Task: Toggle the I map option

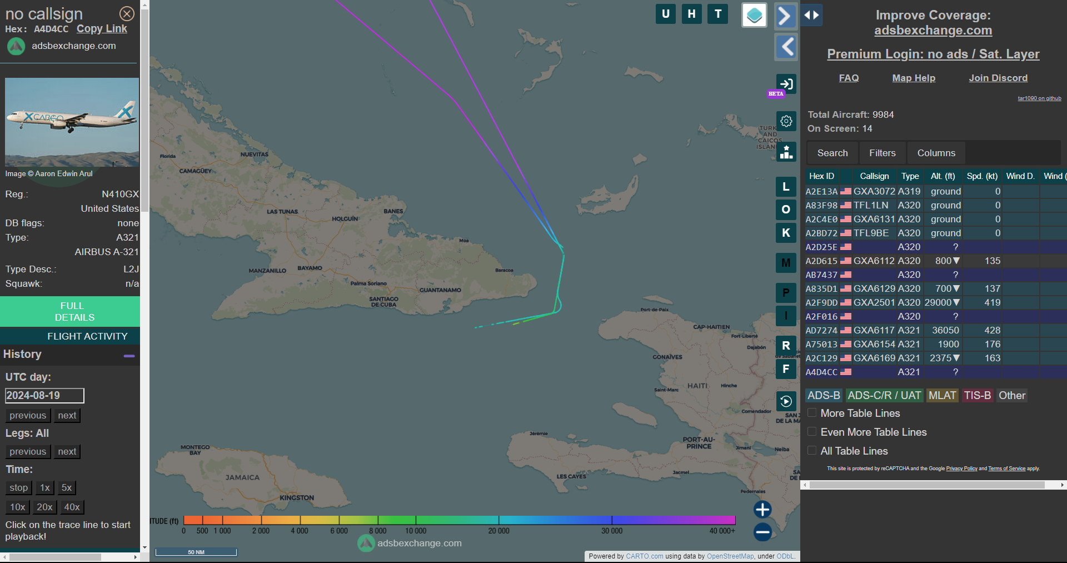Action: (786, 316)
